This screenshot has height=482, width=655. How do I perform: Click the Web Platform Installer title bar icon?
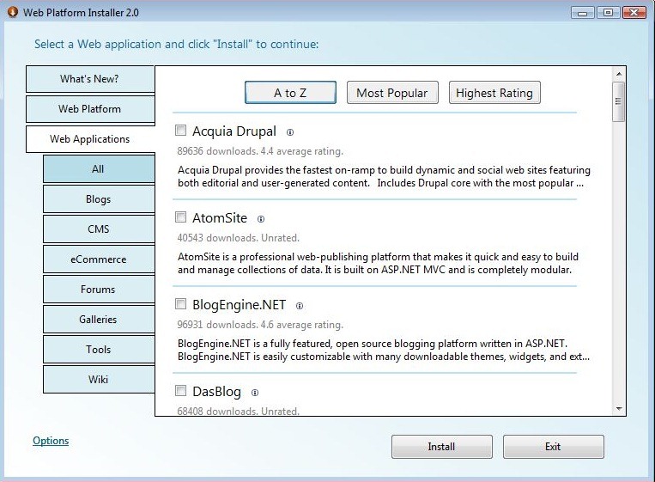[x=13, y=12]
